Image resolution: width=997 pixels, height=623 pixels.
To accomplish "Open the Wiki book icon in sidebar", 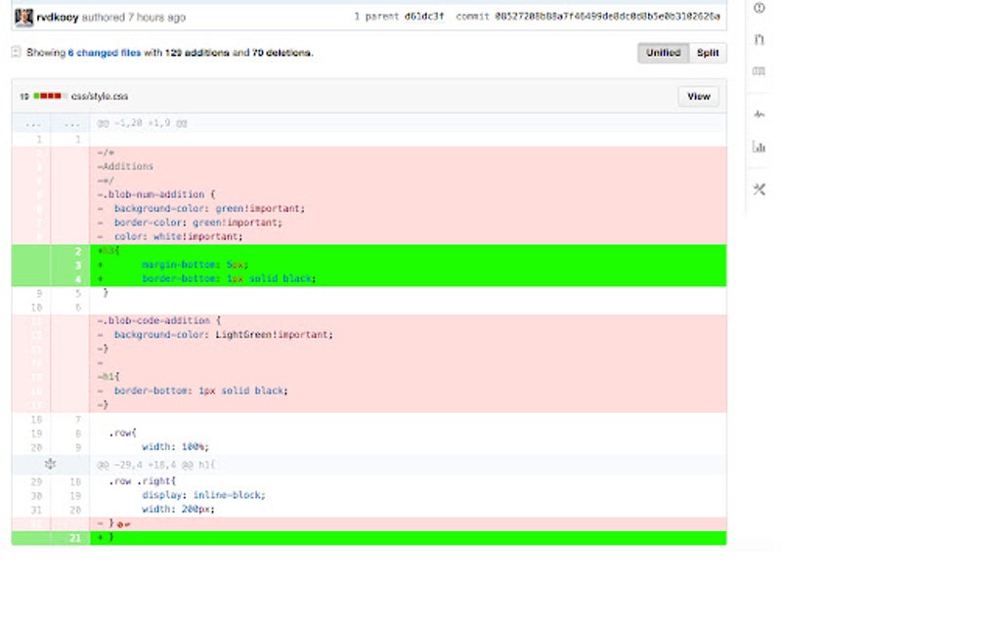I will (x=759, y=71).
